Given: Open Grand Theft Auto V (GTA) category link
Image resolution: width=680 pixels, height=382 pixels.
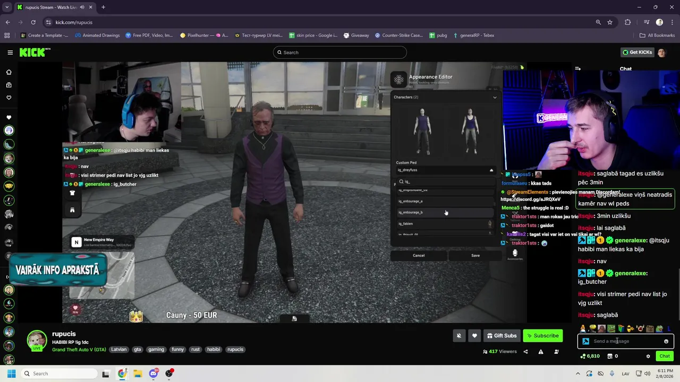Looking at the screenshot, I should point(79,350).
